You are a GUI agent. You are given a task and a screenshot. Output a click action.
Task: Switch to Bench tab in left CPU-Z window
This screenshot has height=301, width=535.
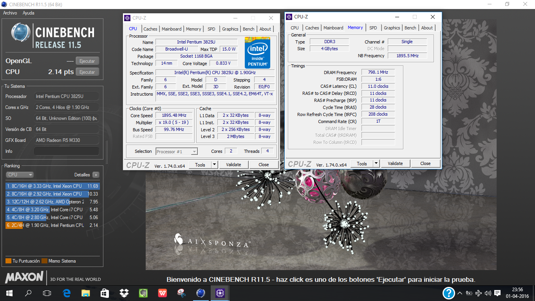tap(249, 29)
